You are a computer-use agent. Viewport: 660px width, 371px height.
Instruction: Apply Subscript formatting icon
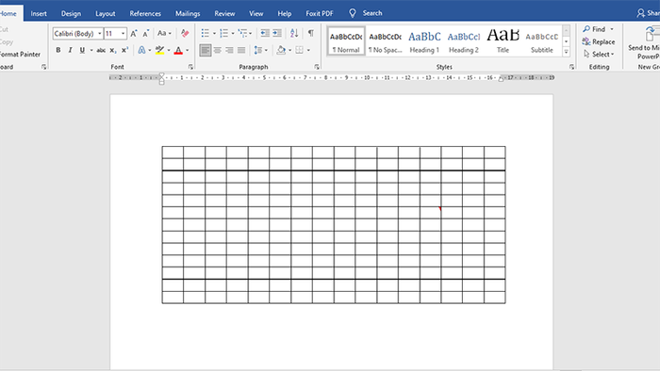tap(113, 50)
